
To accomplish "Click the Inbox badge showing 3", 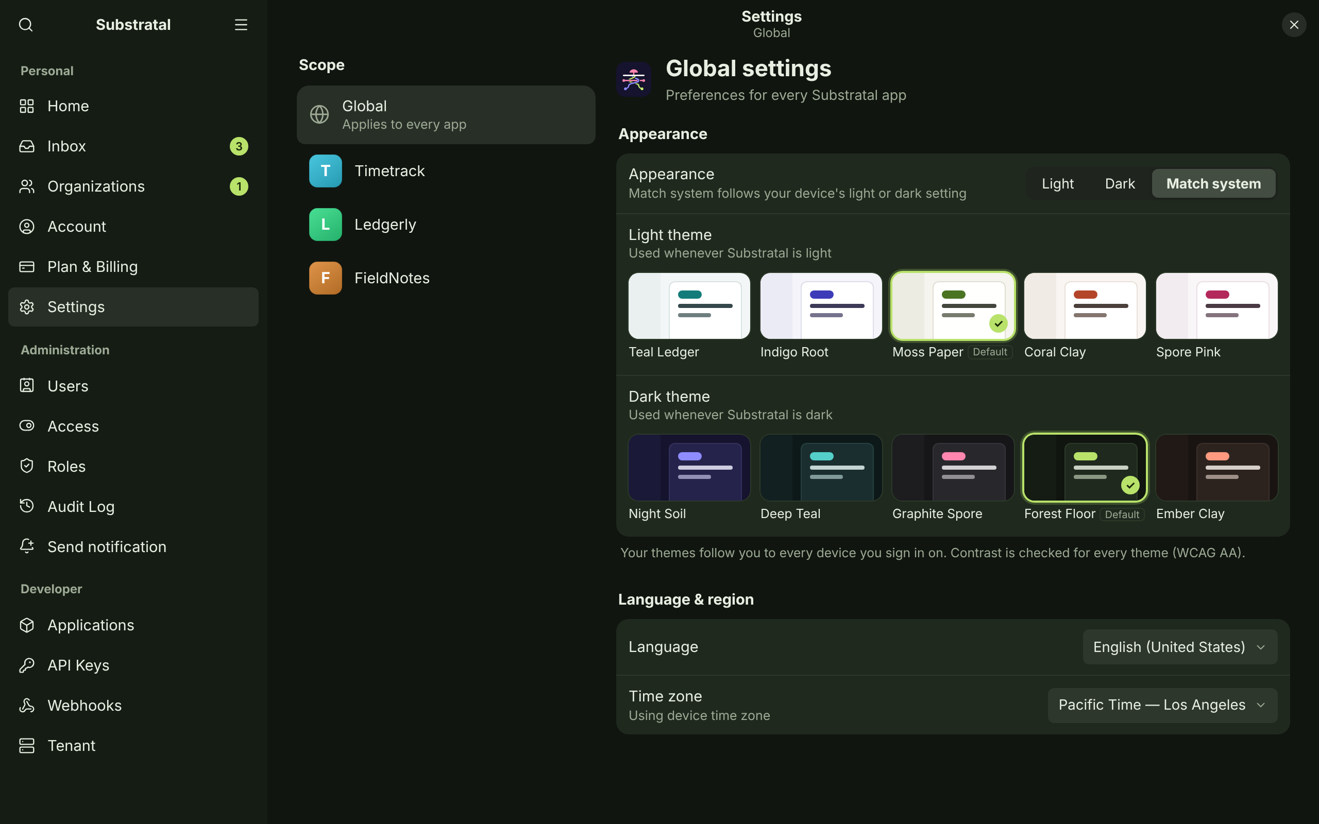I will click(239, 146).
